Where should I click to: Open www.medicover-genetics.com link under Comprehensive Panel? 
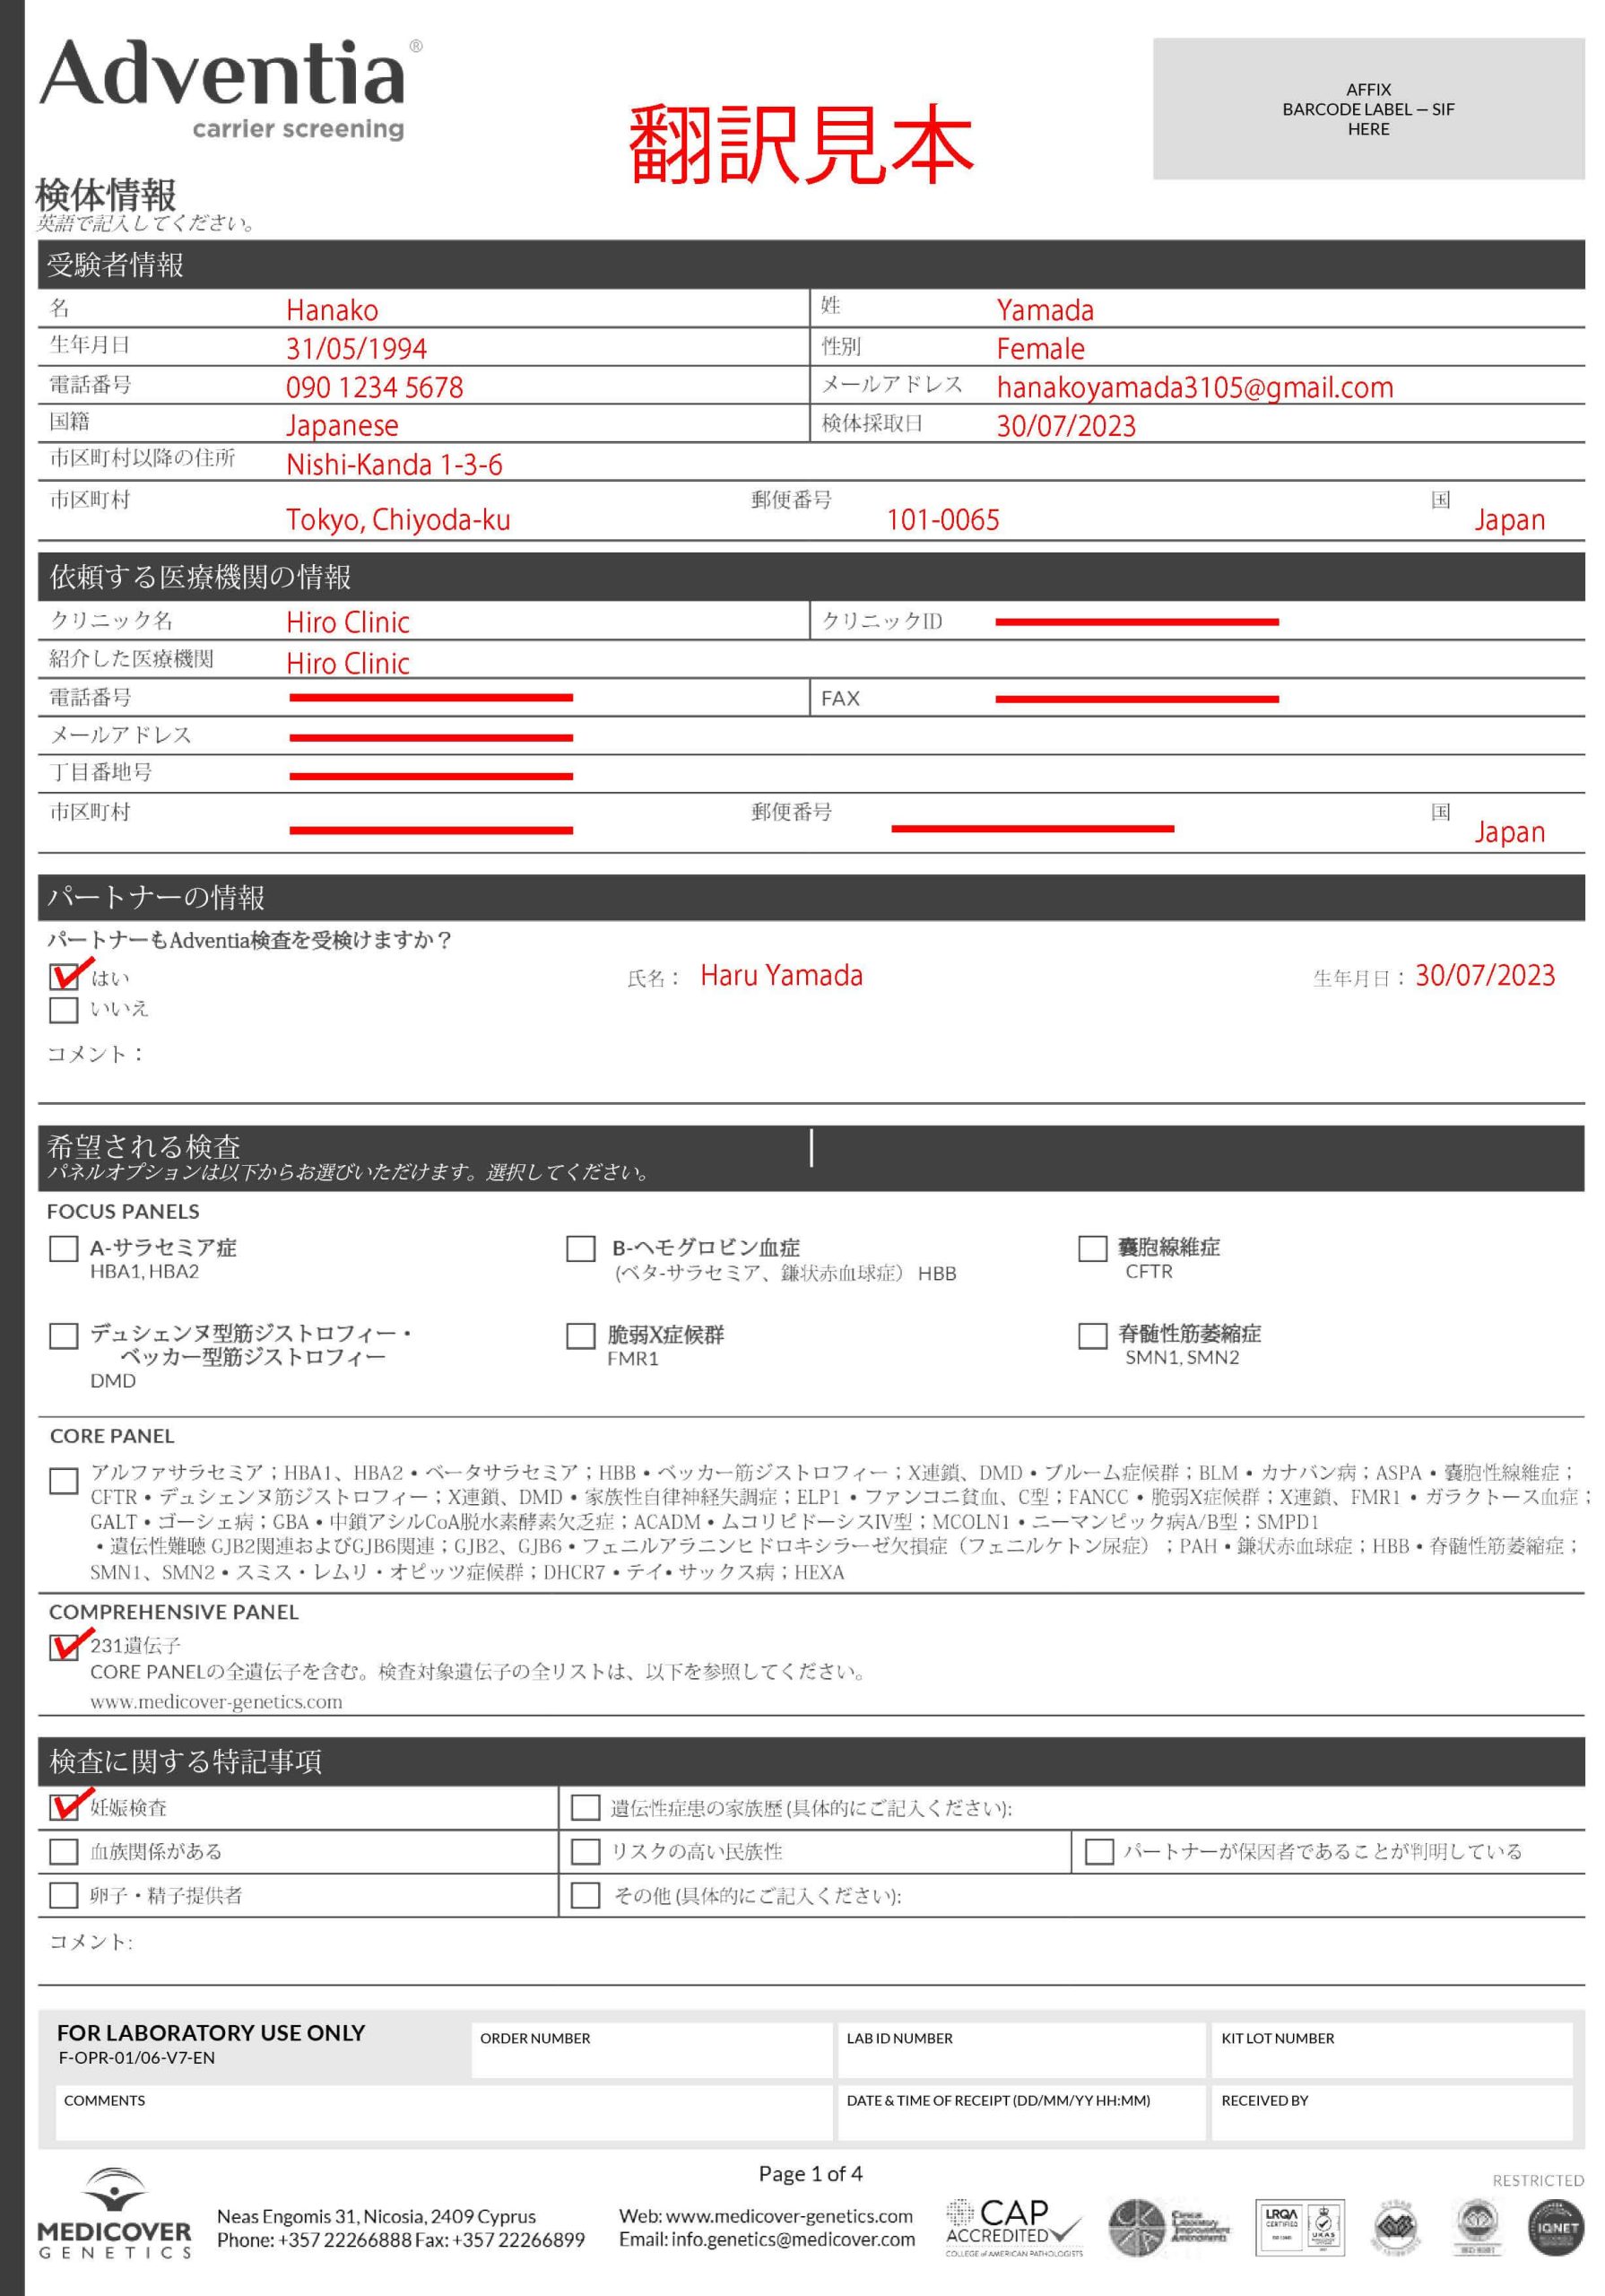216,1702
